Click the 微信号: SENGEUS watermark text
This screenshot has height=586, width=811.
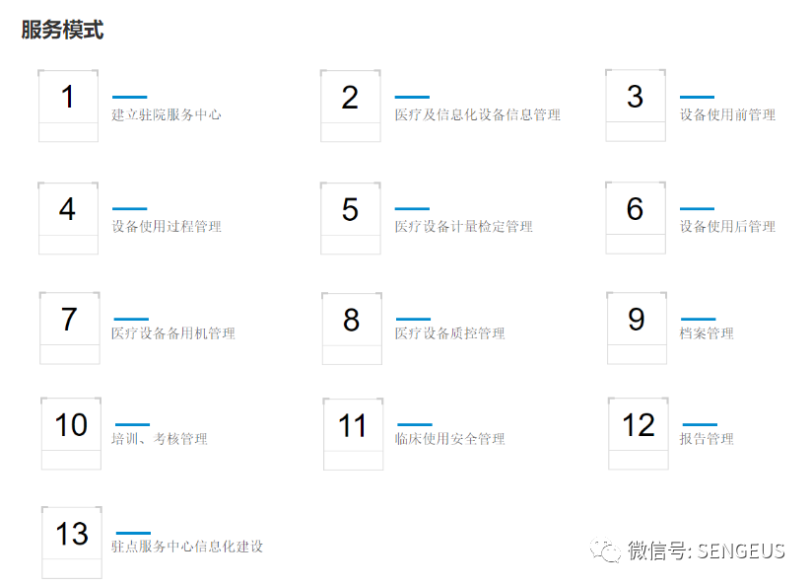click(706, 550)
